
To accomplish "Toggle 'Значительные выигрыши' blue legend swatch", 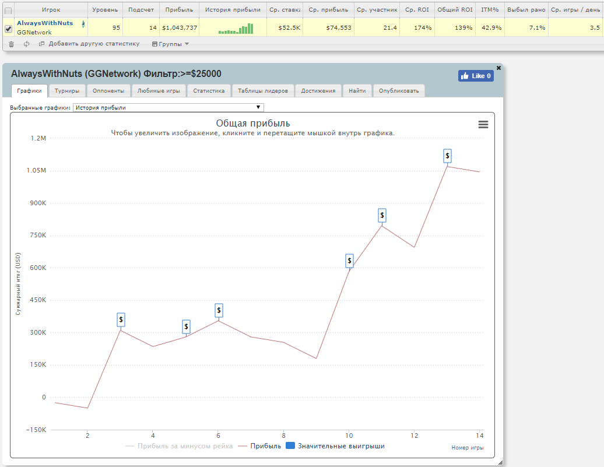I will coord(290,446).
